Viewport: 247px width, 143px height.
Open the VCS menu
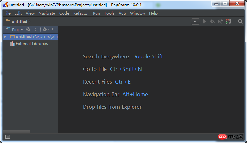(x=122, y=13)
